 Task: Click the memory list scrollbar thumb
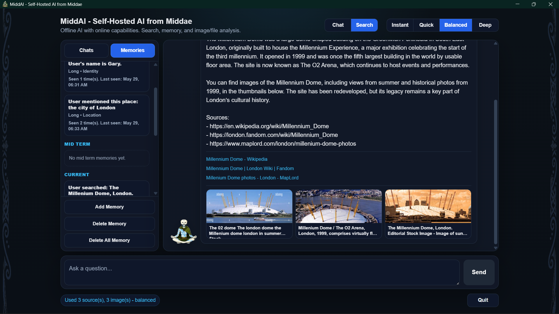156,112
